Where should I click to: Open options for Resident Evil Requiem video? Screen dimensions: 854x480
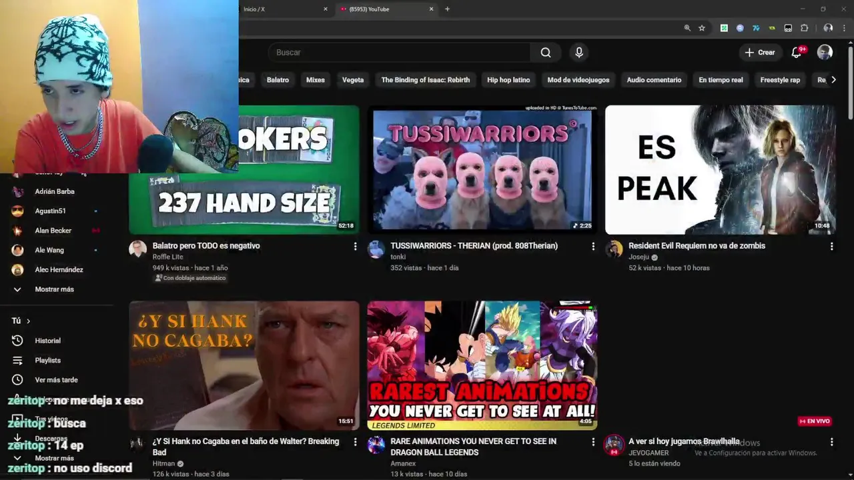click(x=831, y=247)
